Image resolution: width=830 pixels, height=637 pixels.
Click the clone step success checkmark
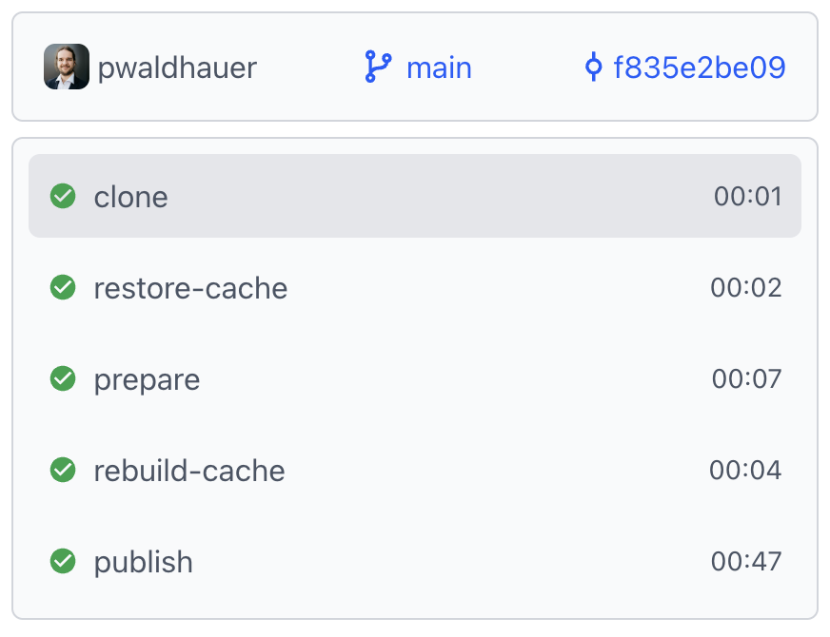coord(63,196)
